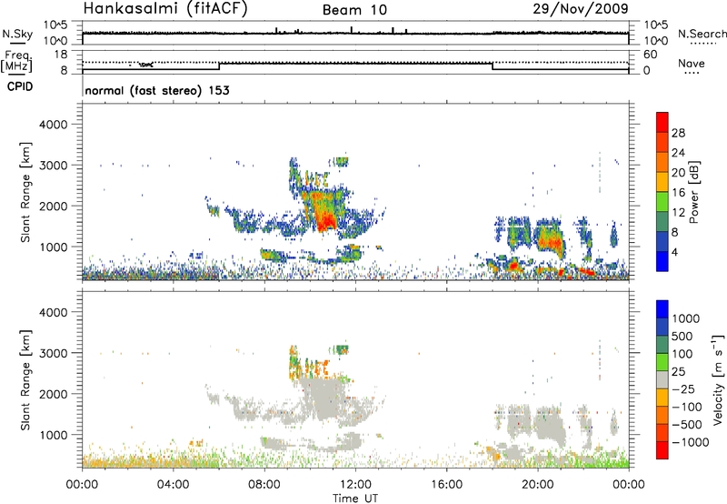Click the '08:00' time tick label
This screenshot has width=727, height=504.
click(264, 485)
